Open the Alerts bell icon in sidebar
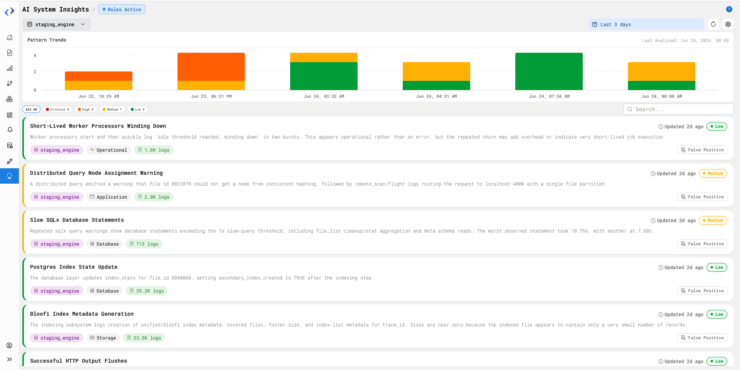This screenshot has height=370, width=740. click(10, 130)
